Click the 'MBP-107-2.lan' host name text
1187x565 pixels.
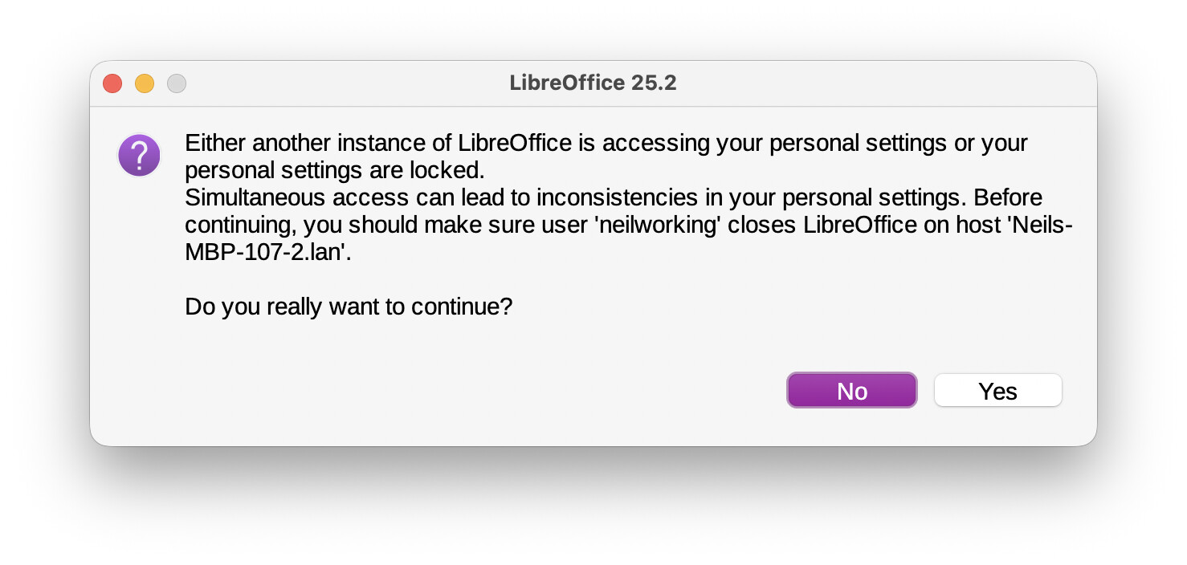click(x=268, y=252)
